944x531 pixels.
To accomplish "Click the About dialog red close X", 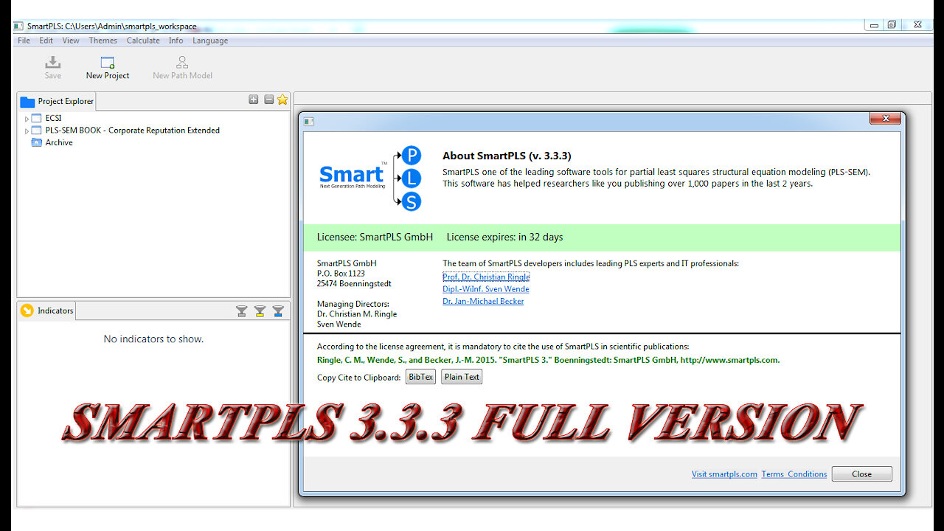I will pyautogui.click(x=884, y=118).
